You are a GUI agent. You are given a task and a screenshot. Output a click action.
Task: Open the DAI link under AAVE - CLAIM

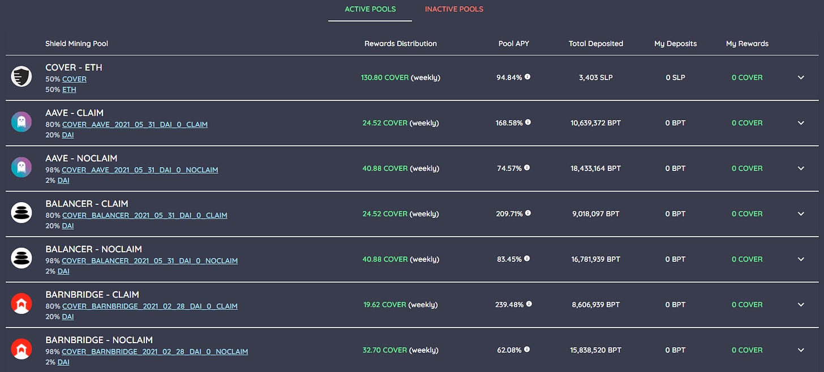coord(68,135)
